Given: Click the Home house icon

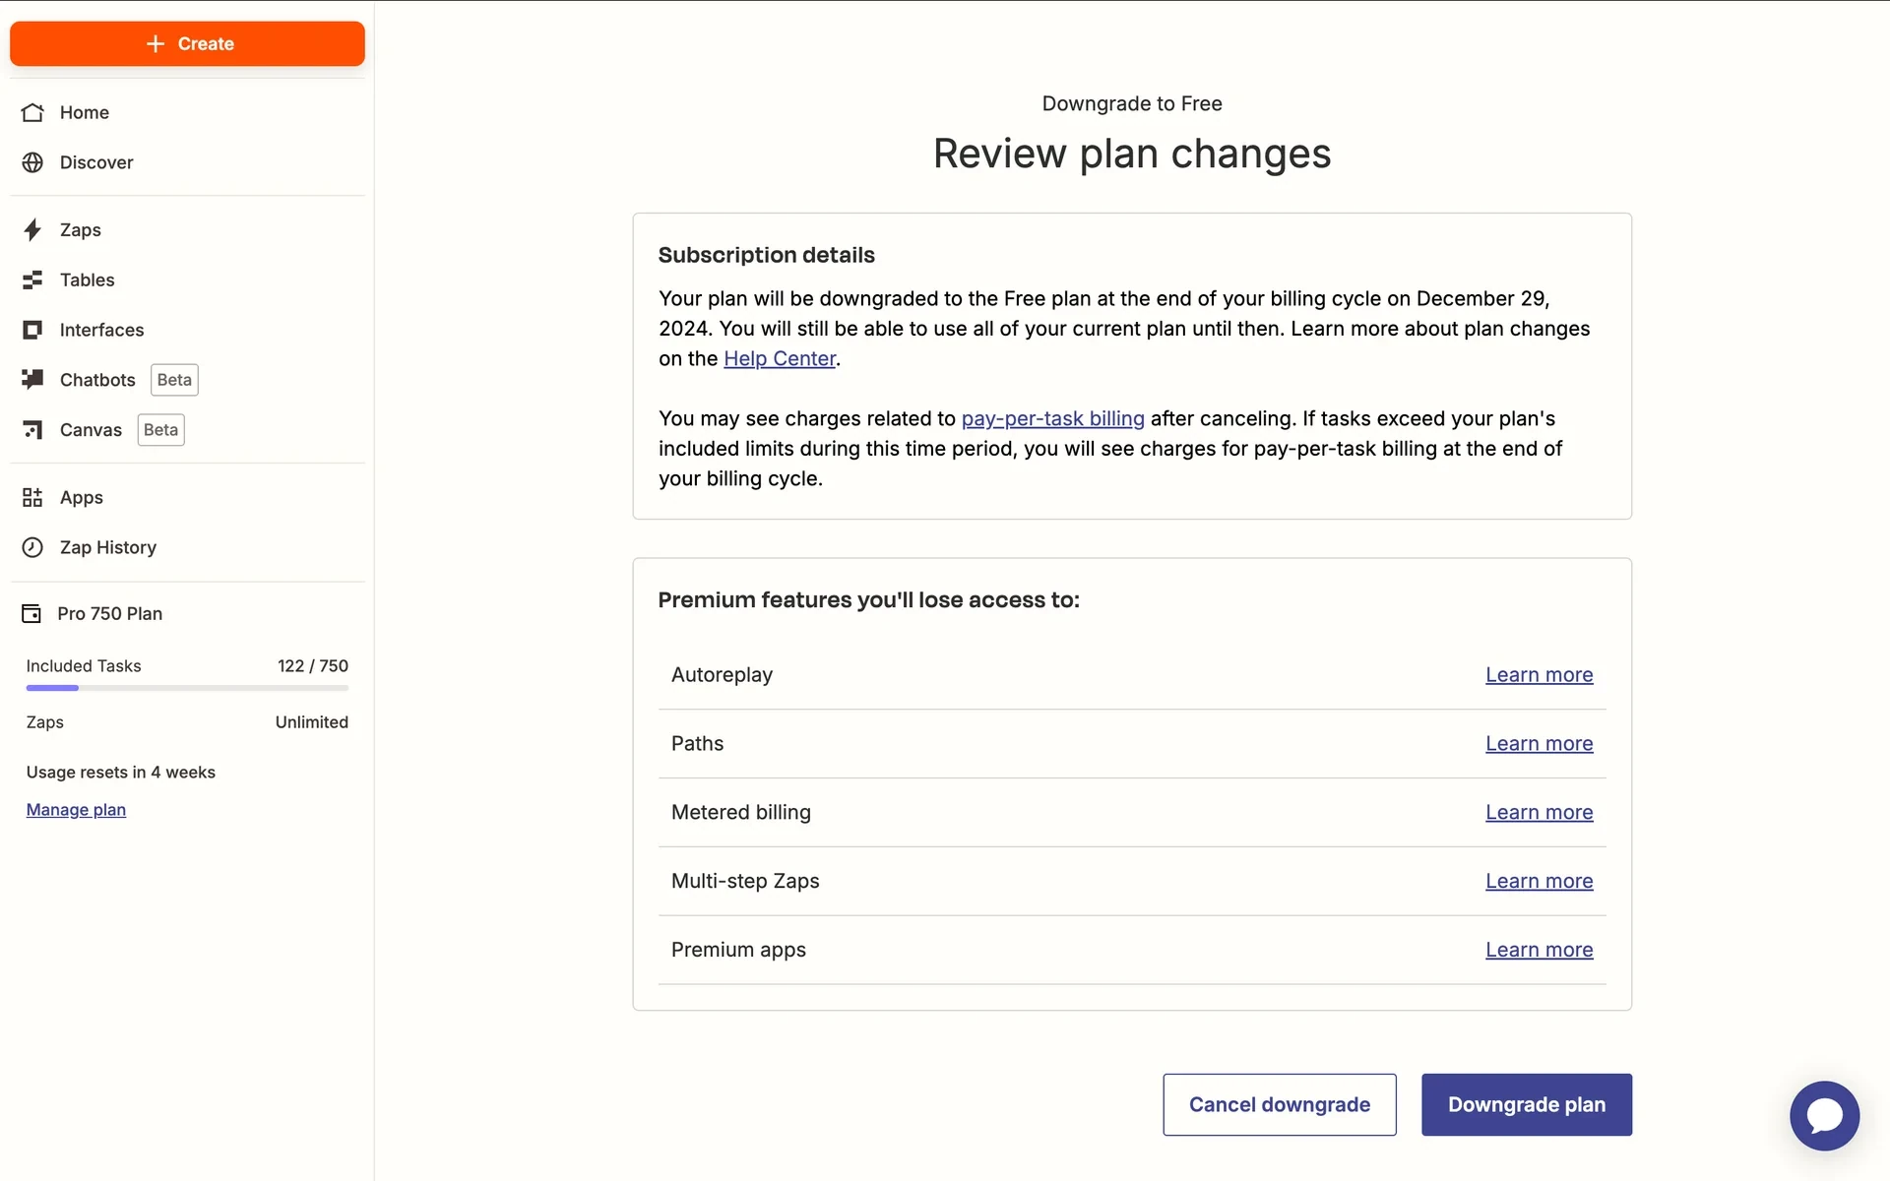Looking at the screenshot, I should click(32, 112).
